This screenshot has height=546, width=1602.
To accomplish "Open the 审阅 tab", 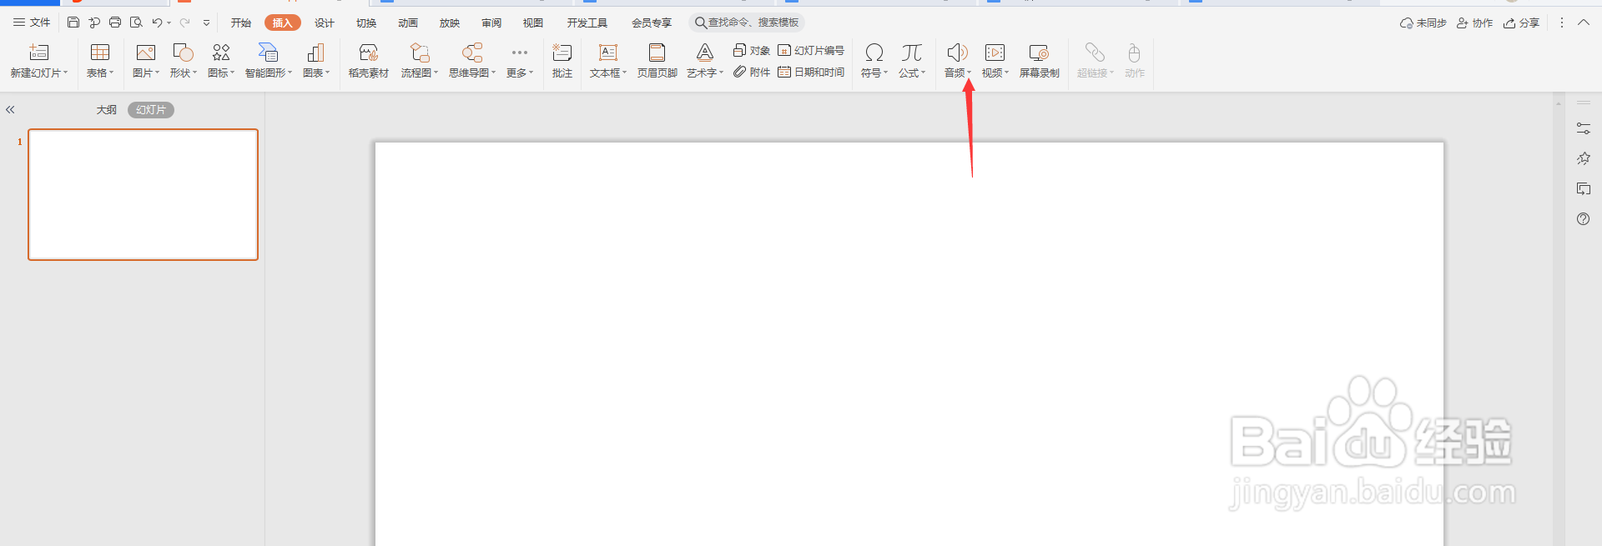I will pyautogui.click(x=491, y=23).
